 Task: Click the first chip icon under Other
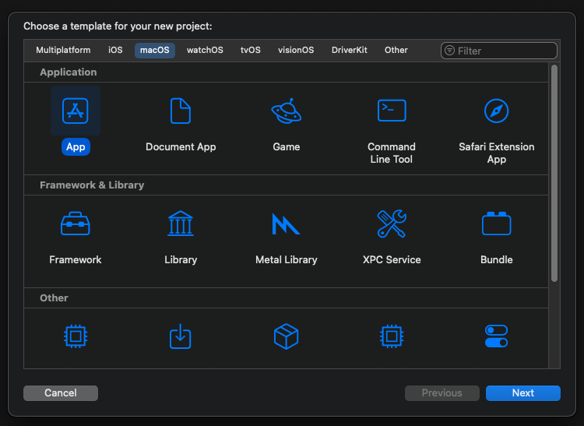(76, 336)
